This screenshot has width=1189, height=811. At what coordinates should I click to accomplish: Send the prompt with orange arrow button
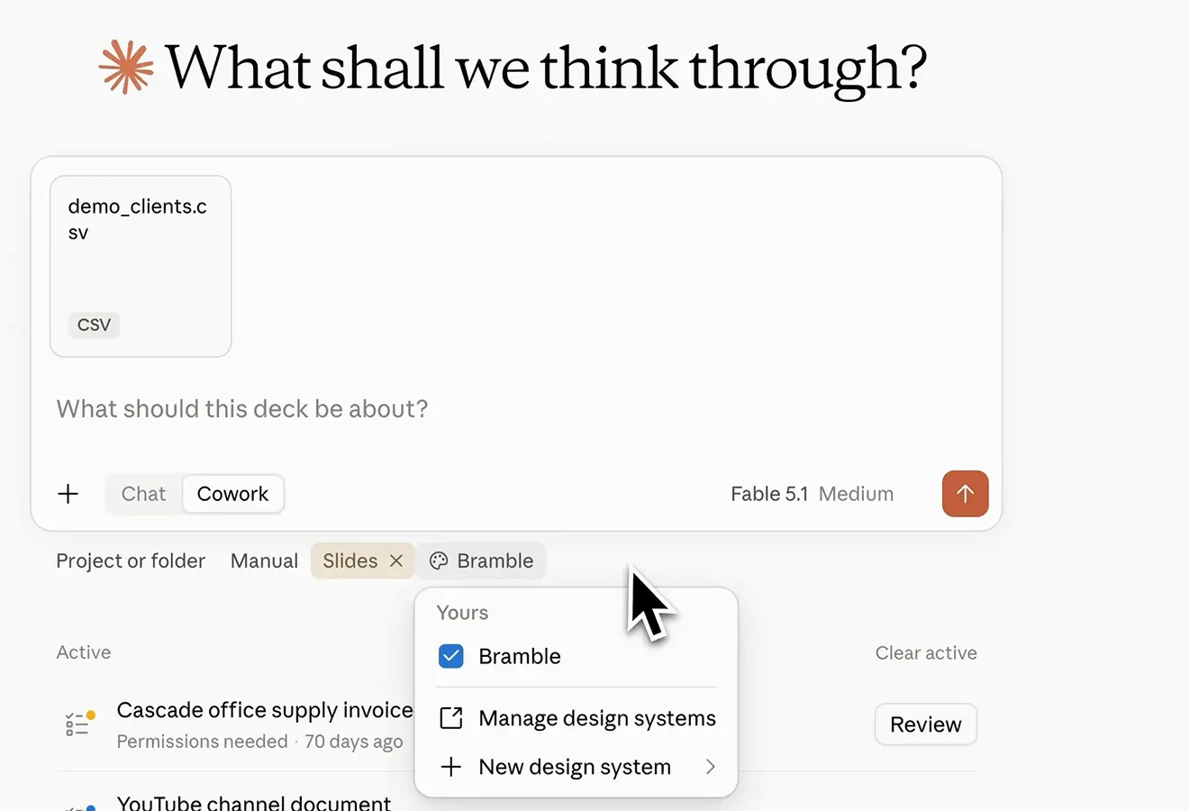(x=965, y=494)
